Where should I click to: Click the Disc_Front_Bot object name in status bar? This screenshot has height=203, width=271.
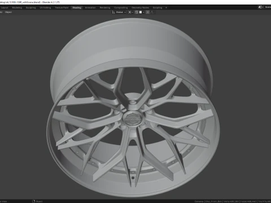[213, 201]
